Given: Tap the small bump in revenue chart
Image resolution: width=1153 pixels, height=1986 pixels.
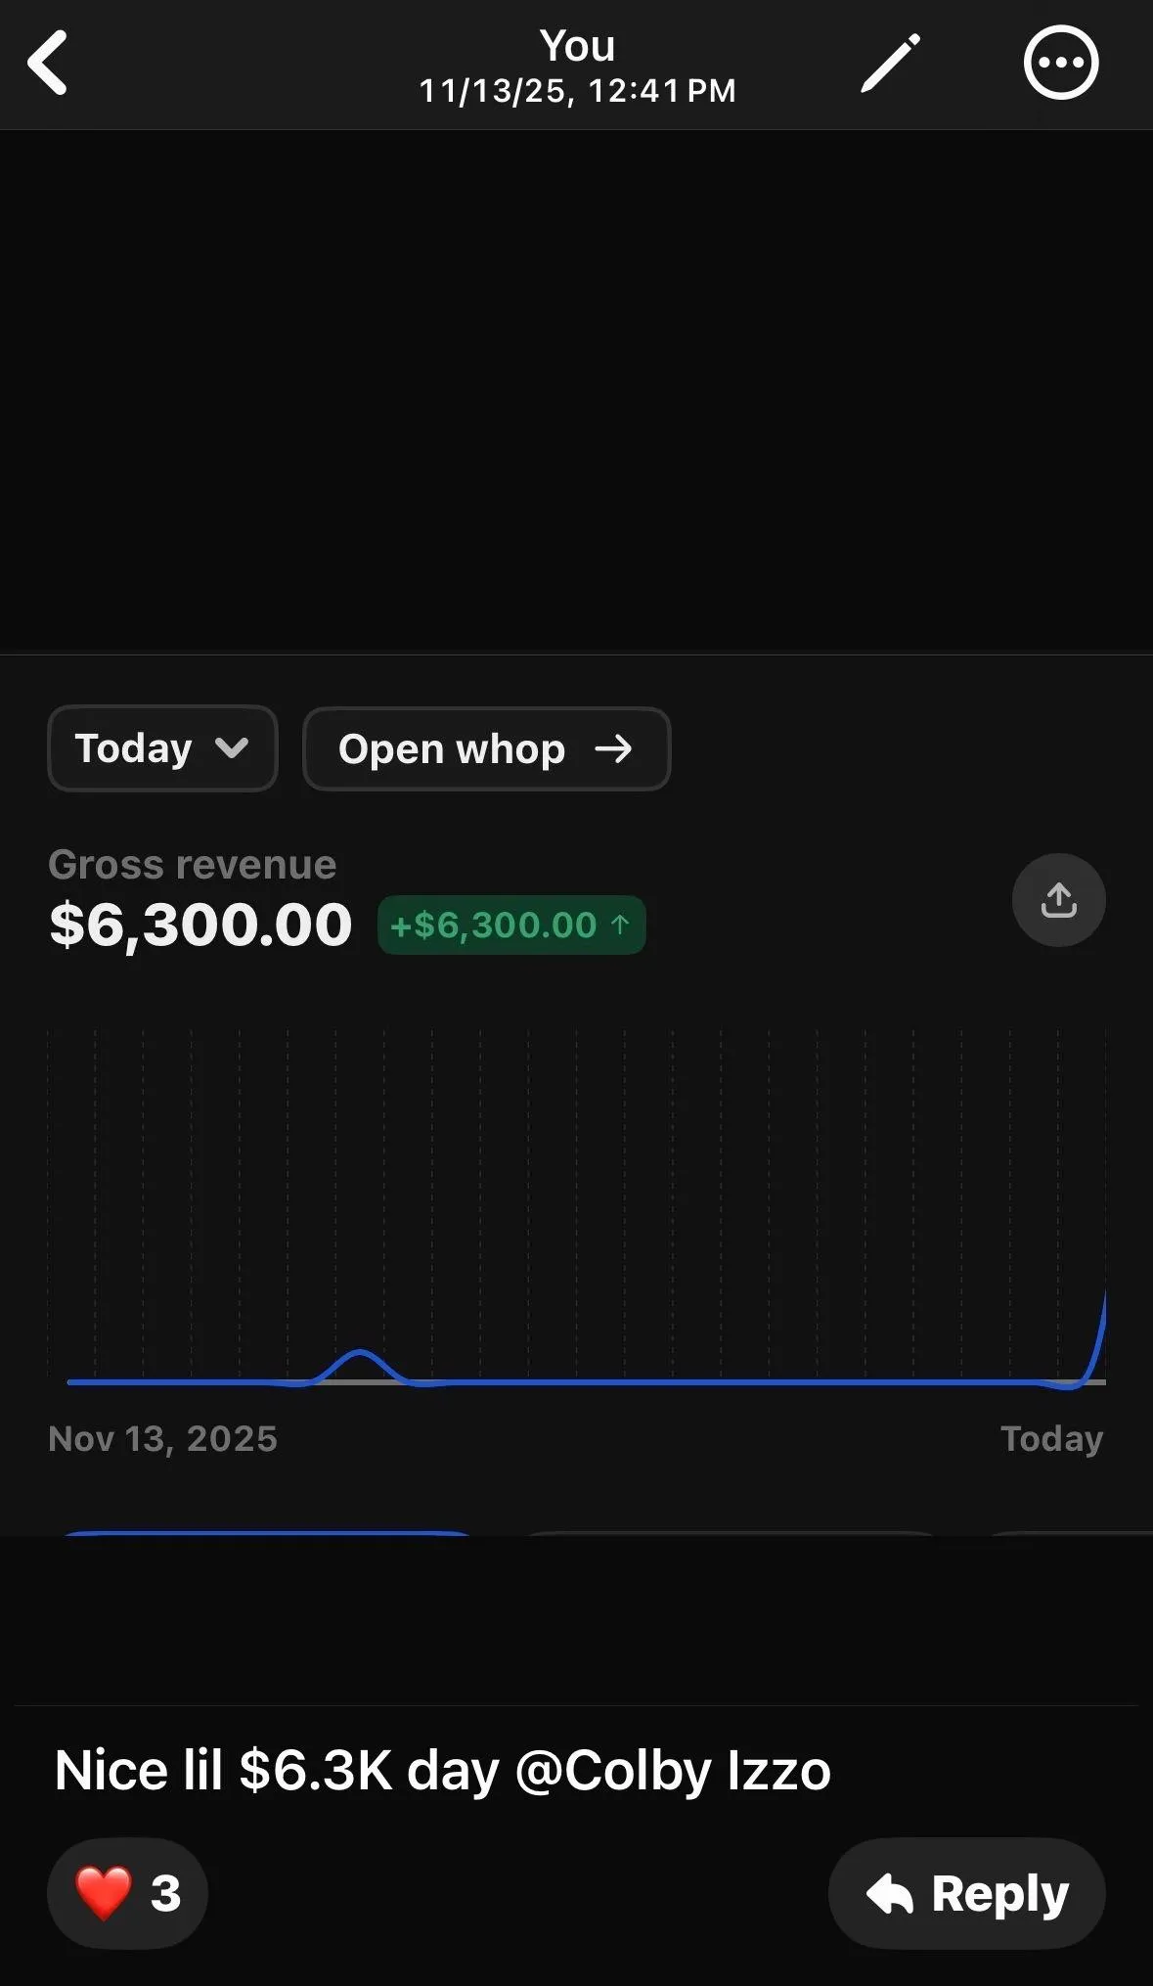Looking at the screenshot, I should coord(360,1364).
